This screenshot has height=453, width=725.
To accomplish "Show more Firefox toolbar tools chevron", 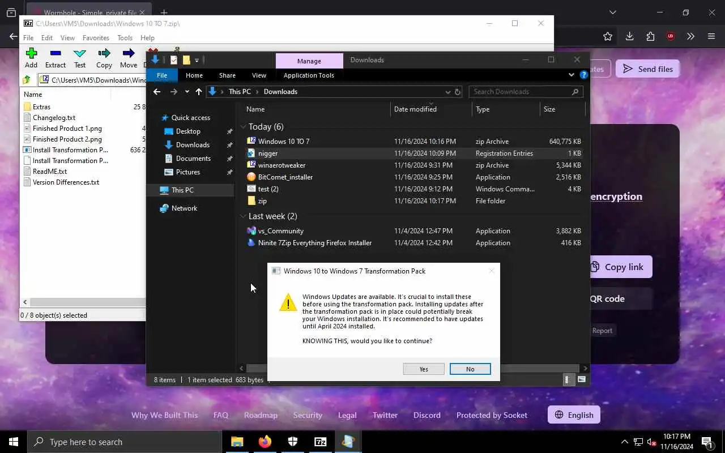I will 690,36.
